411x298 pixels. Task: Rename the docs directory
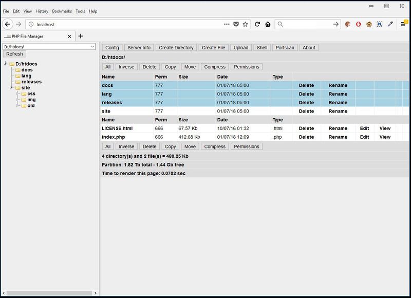(338, 85)
